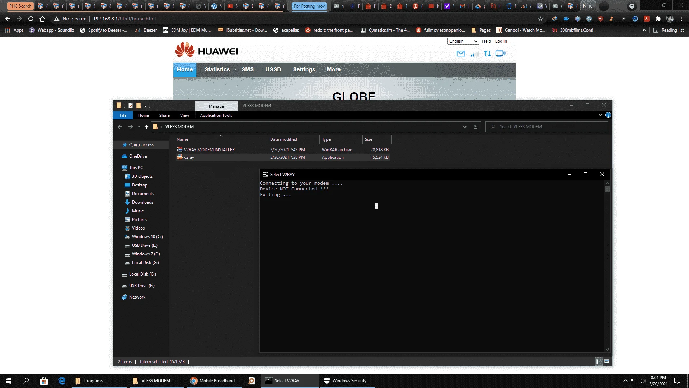
Task: Open the USSD tab
Action: coord(273,69)
